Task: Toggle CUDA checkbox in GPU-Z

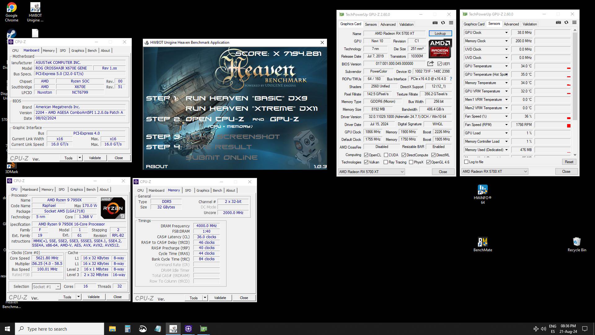Action: [x=386, y=155]
